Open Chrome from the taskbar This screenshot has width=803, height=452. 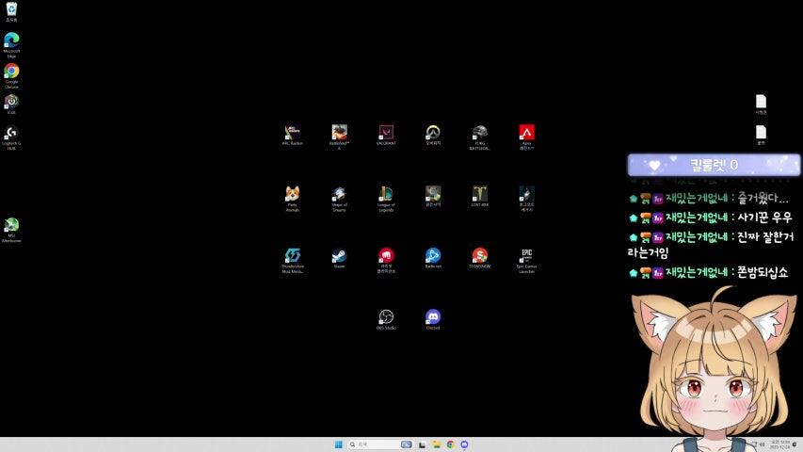[x=450, y=444]
